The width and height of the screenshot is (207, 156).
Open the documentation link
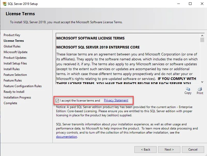coord(66,137)
